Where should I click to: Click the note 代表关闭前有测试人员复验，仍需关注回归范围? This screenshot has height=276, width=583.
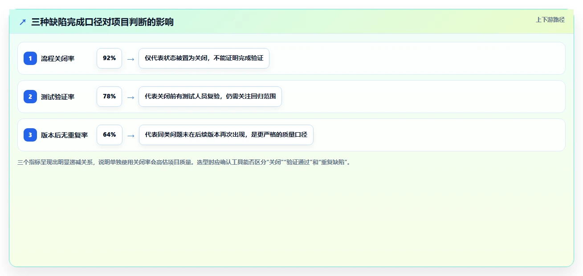coord(210,97)
